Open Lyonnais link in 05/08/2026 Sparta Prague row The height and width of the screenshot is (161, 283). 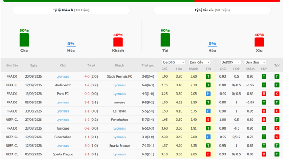click(119, 154)
